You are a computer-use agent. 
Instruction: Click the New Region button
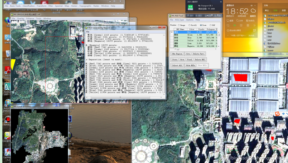(x=177, y=54)
